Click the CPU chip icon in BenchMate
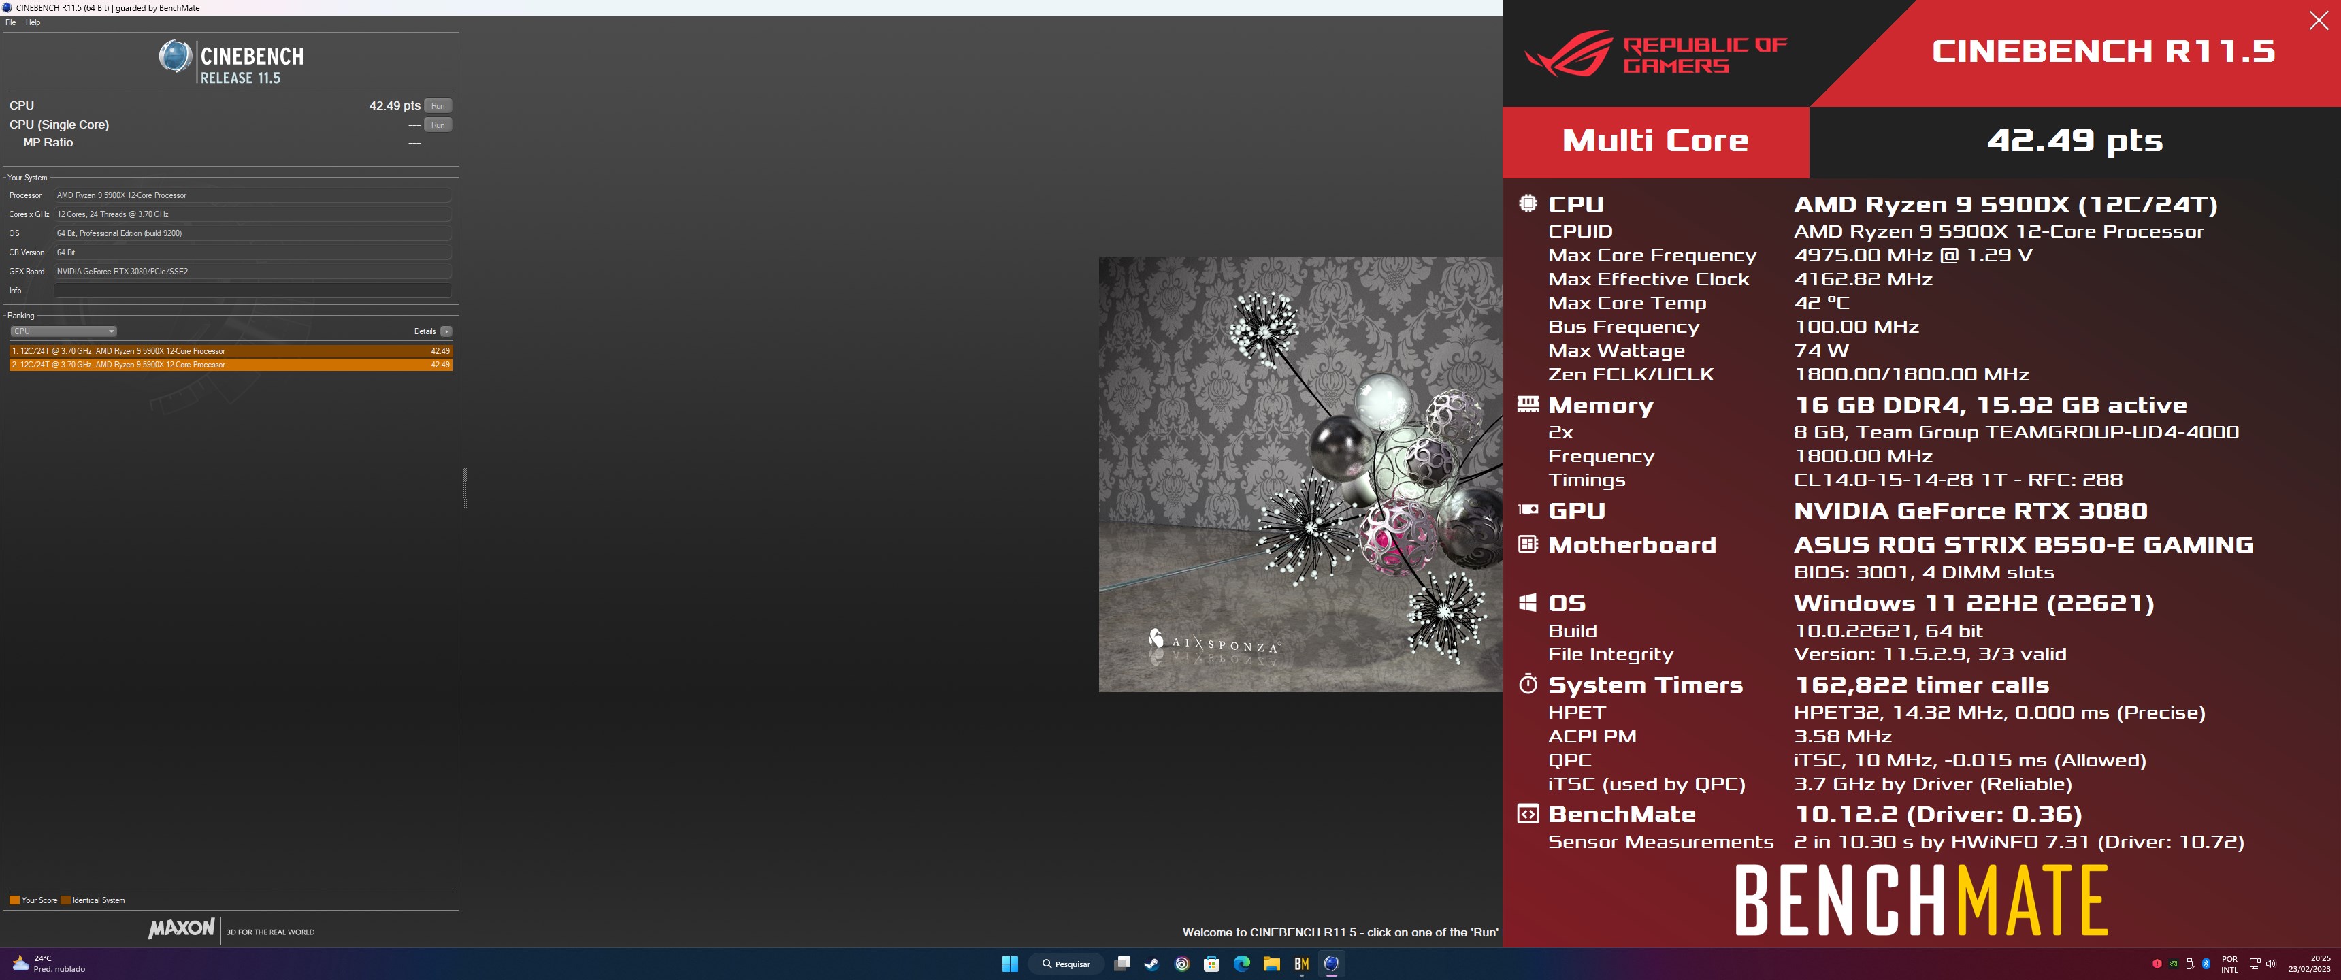2341x980 pixels. [x=1528, y=203]
